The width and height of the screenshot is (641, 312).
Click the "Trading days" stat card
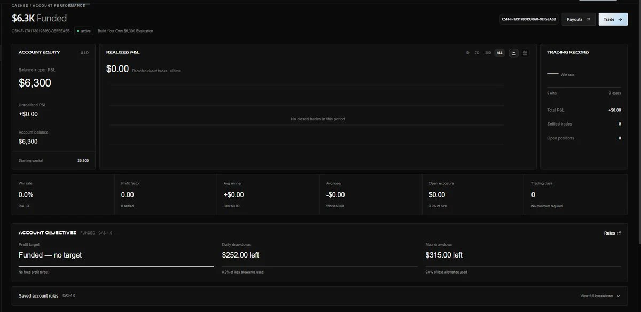pos(576,194)
